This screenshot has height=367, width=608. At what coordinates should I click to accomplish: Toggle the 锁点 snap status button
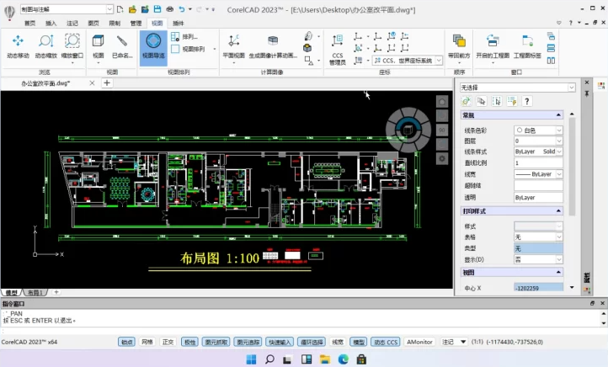(x=126, y=342)
